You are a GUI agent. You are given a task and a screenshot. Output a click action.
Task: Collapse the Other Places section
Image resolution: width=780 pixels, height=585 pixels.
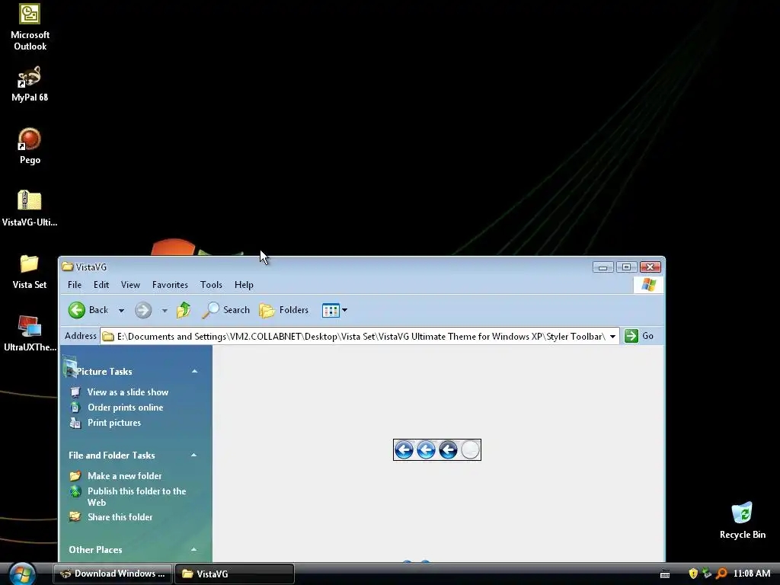pyautogui.click(x=194, y=549)
